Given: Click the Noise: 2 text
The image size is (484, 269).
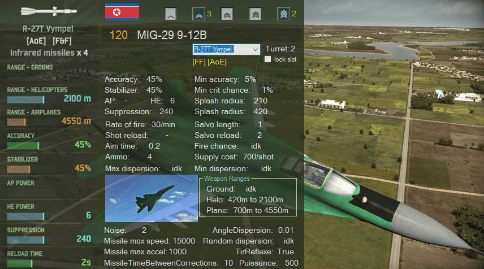Looking at the screenshot, I should (x=125, y=231).
